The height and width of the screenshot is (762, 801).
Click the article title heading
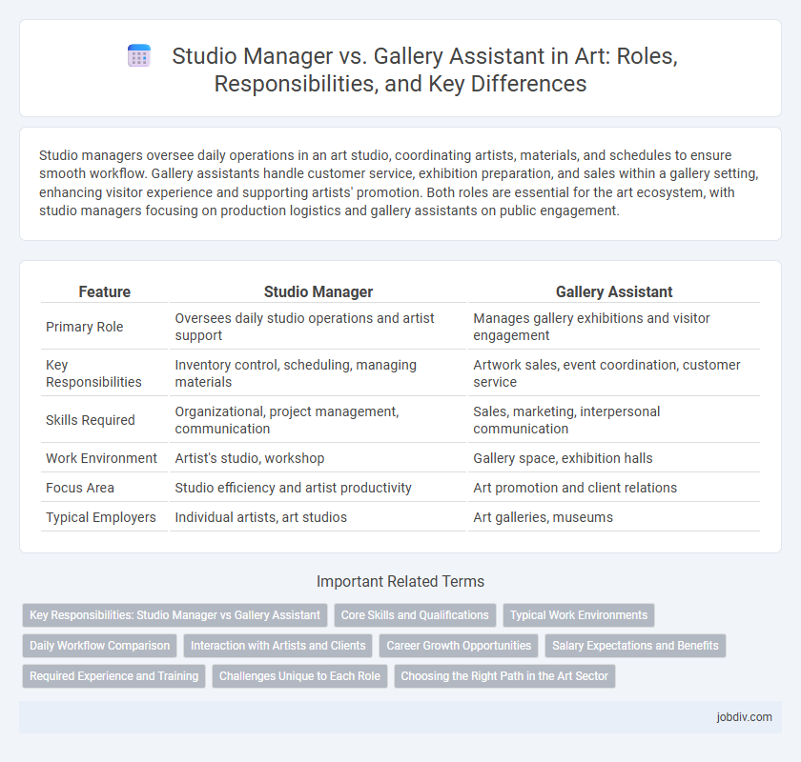[424, 70]
